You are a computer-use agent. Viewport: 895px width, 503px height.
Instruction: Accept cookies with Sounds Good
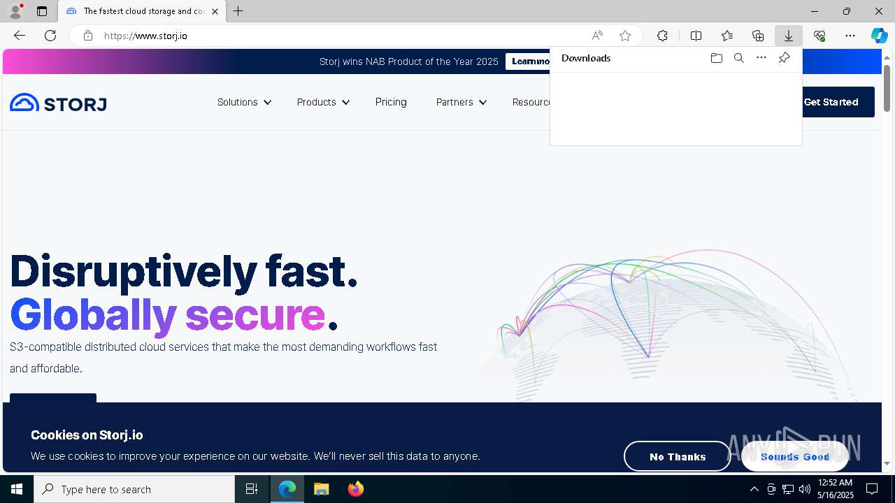pyautogui.click(x=795, y=457)
